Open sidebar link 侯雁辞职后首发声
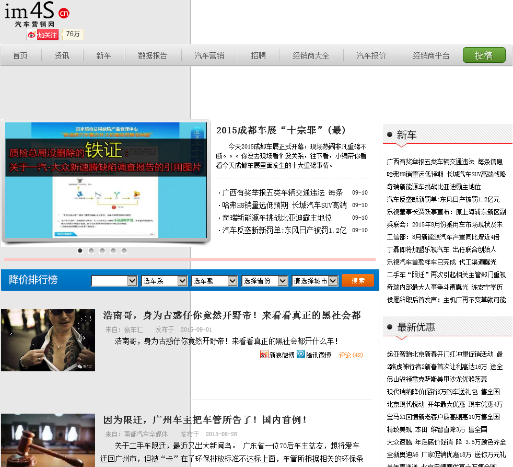The image size is (513, 467). pos(446,300)
